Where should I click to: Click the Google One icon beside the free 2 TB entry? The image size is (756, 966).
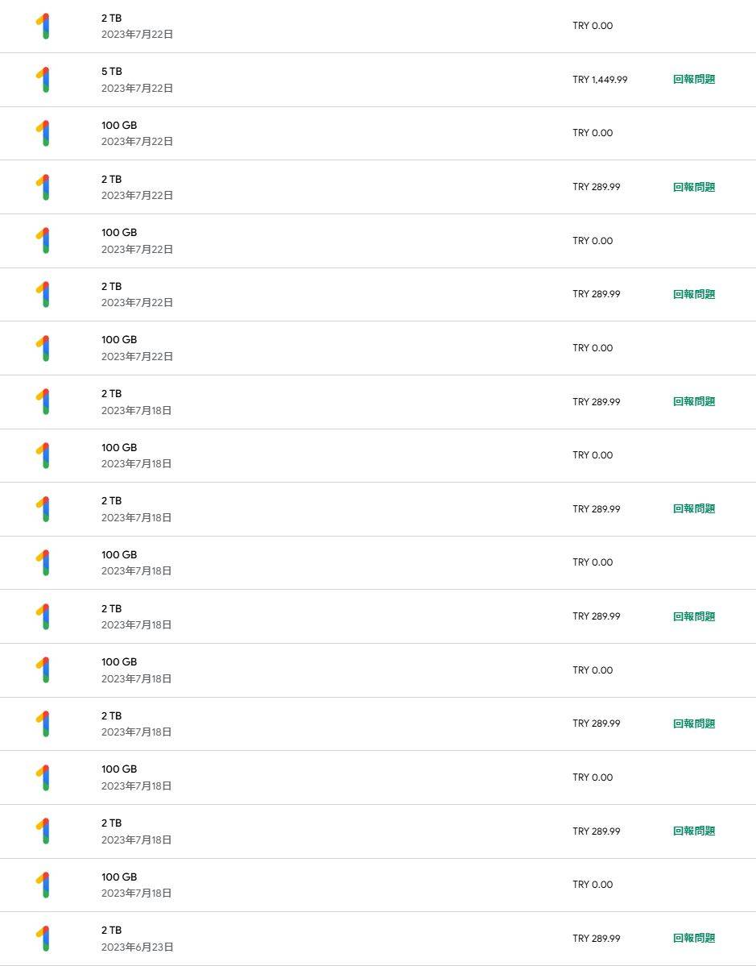pyautogui.click(x=44, y=26)
